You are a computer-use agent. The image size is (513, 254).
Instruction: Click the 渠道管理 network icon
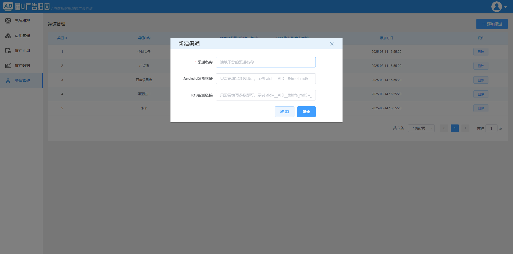(8, 80)
